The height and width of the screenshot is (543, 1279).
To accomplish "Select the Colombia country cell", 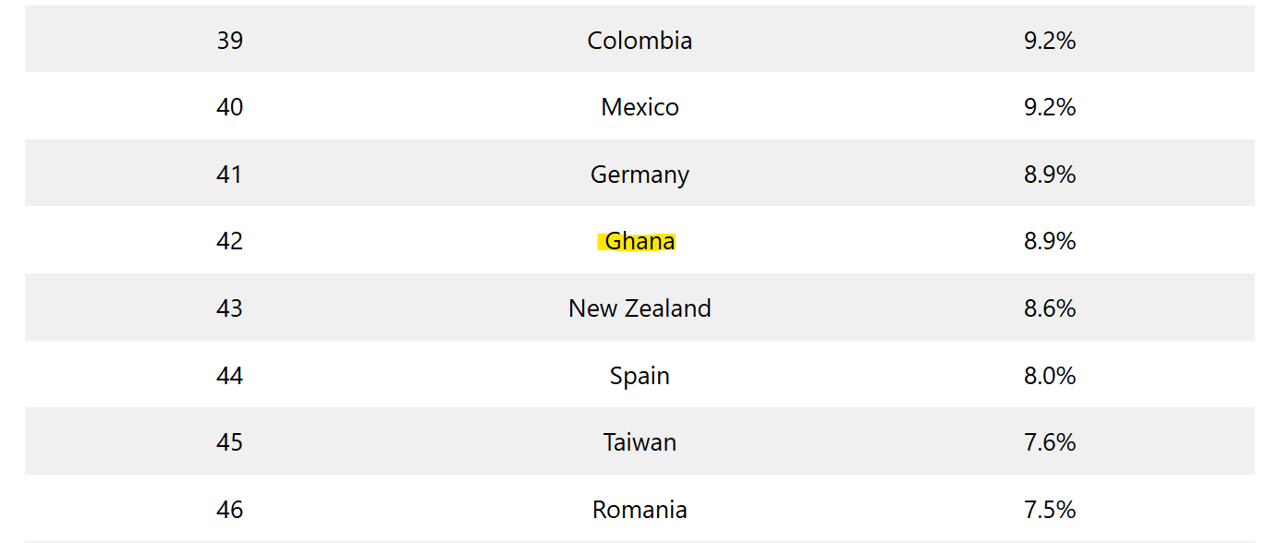I will [x=639, y=41].
